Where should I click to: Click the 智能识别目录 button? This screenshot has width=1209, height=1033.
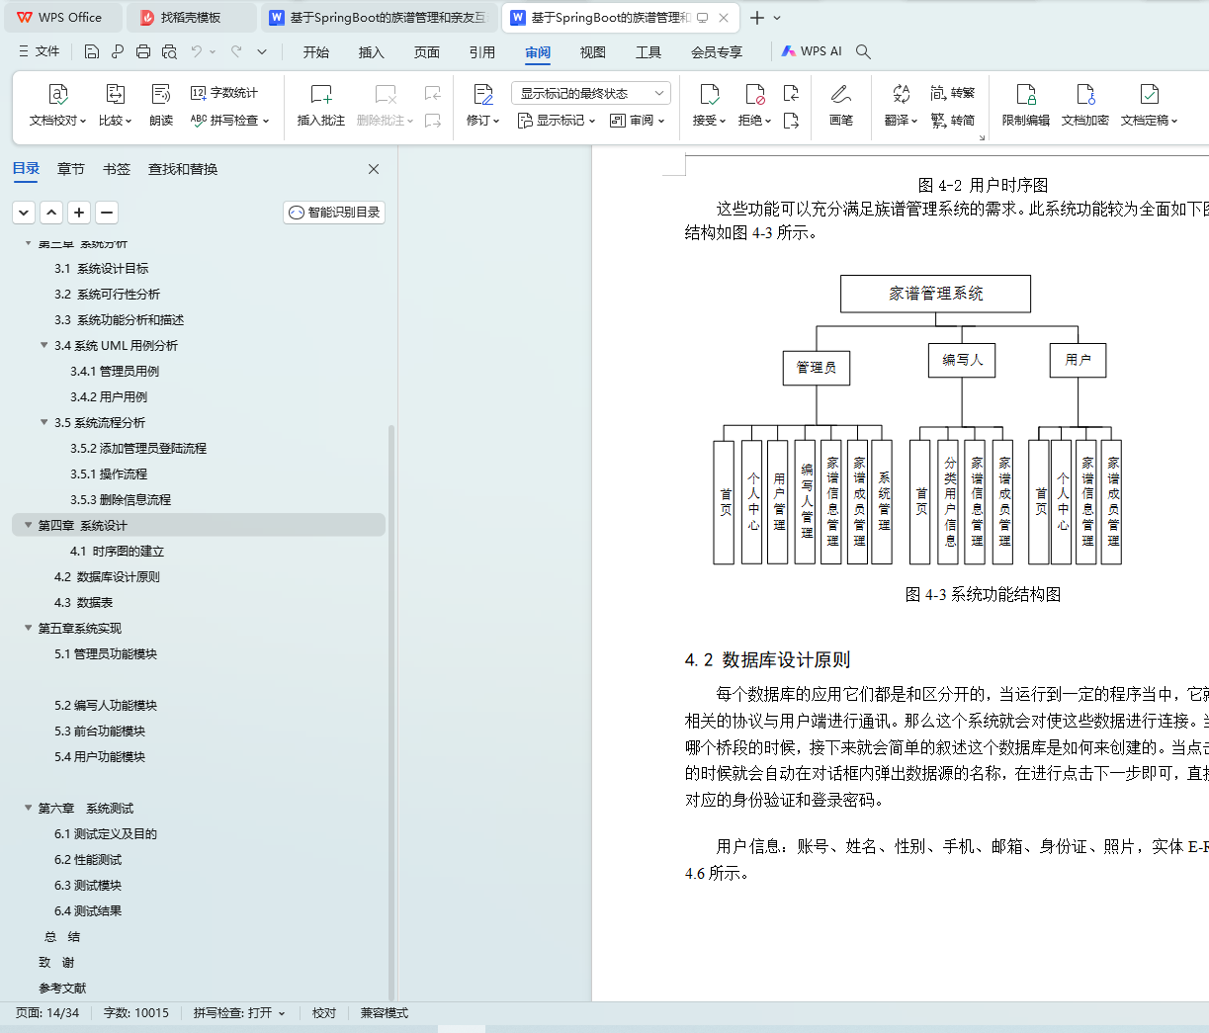(334, 213)
